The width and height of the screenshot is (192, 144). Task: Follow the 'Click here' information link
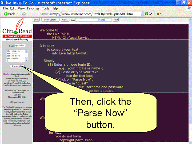pyautogui.click(x=6, y=74)
